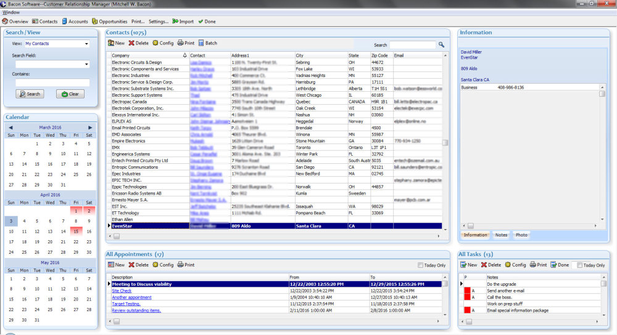Click the Contains text input field
The height and width of the screenshot is (335, 617).
[x=52, y=83]
